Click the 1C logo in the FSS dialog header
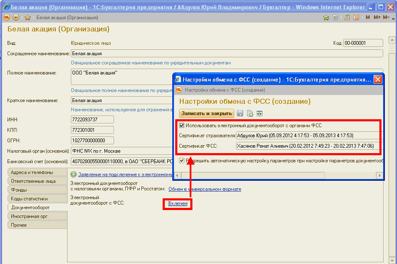The height and width of the screenshot is (264, 397). [x=179, y=90]
